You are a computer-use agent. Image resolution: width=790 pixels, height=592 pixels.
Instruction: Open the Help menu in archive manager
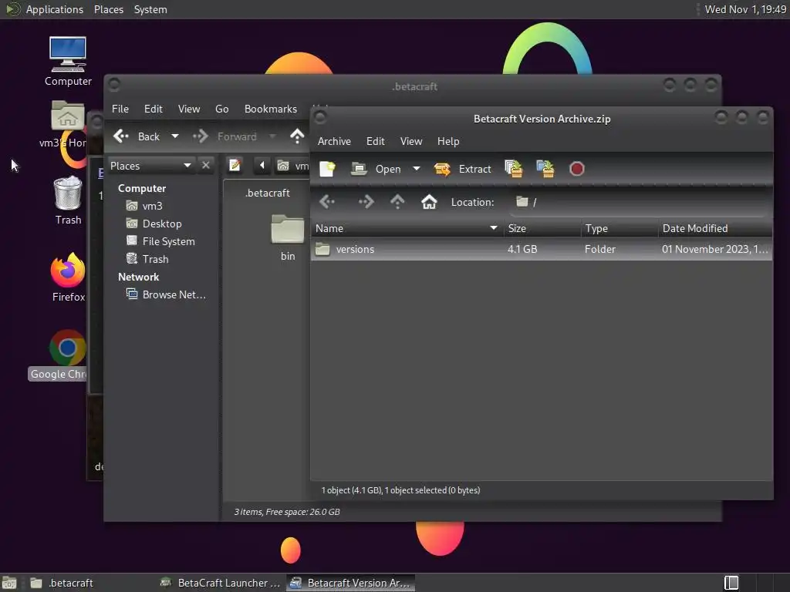tap(448, 142)
